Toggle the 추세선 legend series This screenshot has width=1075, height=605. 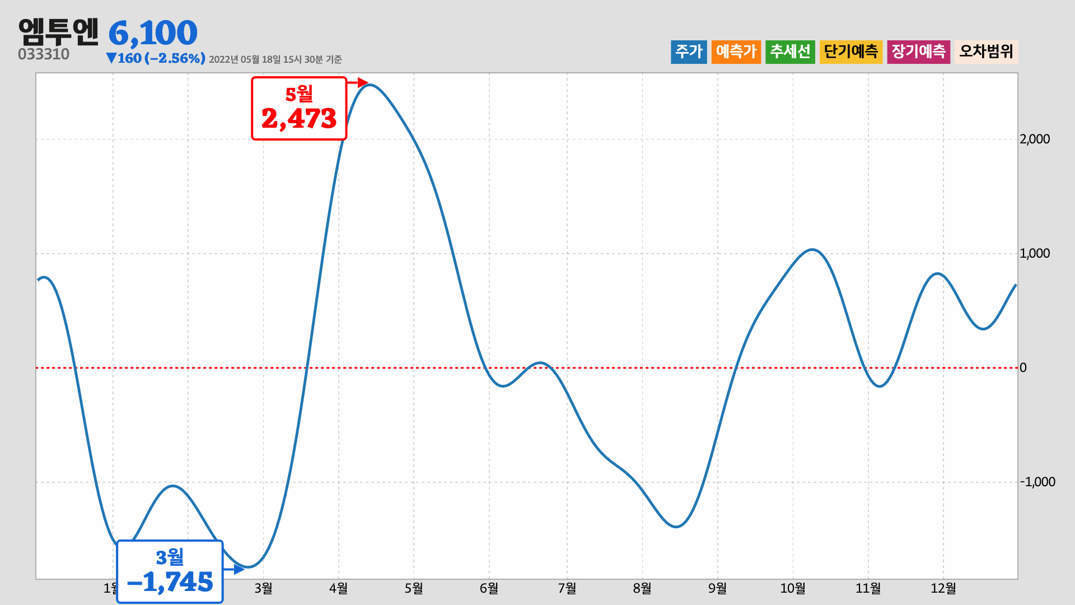point(790,52)
